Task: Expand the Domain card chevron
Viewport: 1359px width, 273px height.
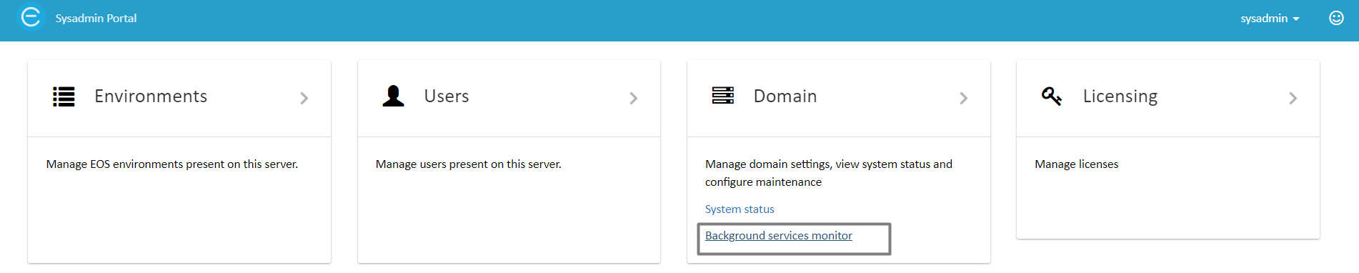Action: [x=963, y=98]
